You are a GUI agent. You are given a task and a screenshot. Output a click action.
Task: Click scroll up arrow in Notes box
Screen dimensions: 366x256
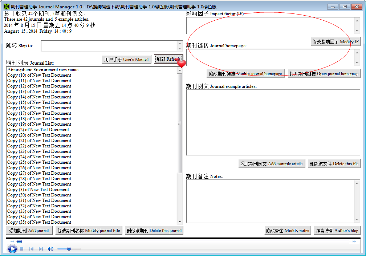click(357, 183)
